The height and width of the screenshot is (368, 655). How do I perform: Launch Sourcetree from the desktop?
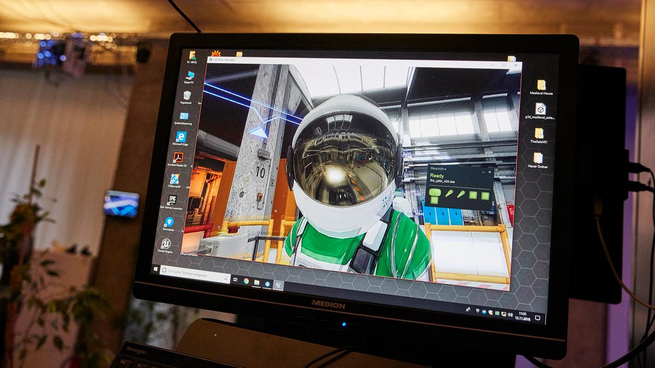click(168, 224)
